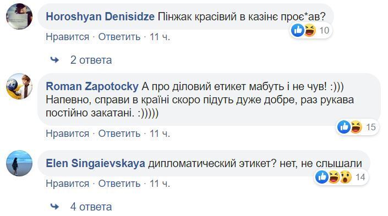The width and height of the screenshot is (388, 216).
Task: Click the reply arrow icon beside '4 ответа'
Action: (54, 206)
